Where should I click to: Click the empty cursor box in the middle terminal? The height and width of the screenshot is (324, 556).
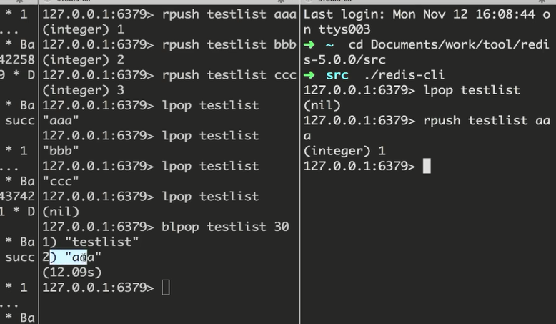click(x=166, y=288)
